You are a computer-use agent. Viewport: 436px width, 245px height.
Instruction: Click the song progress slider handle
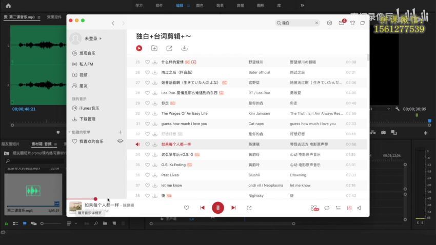pyautogui.click(x=95, y=199)
